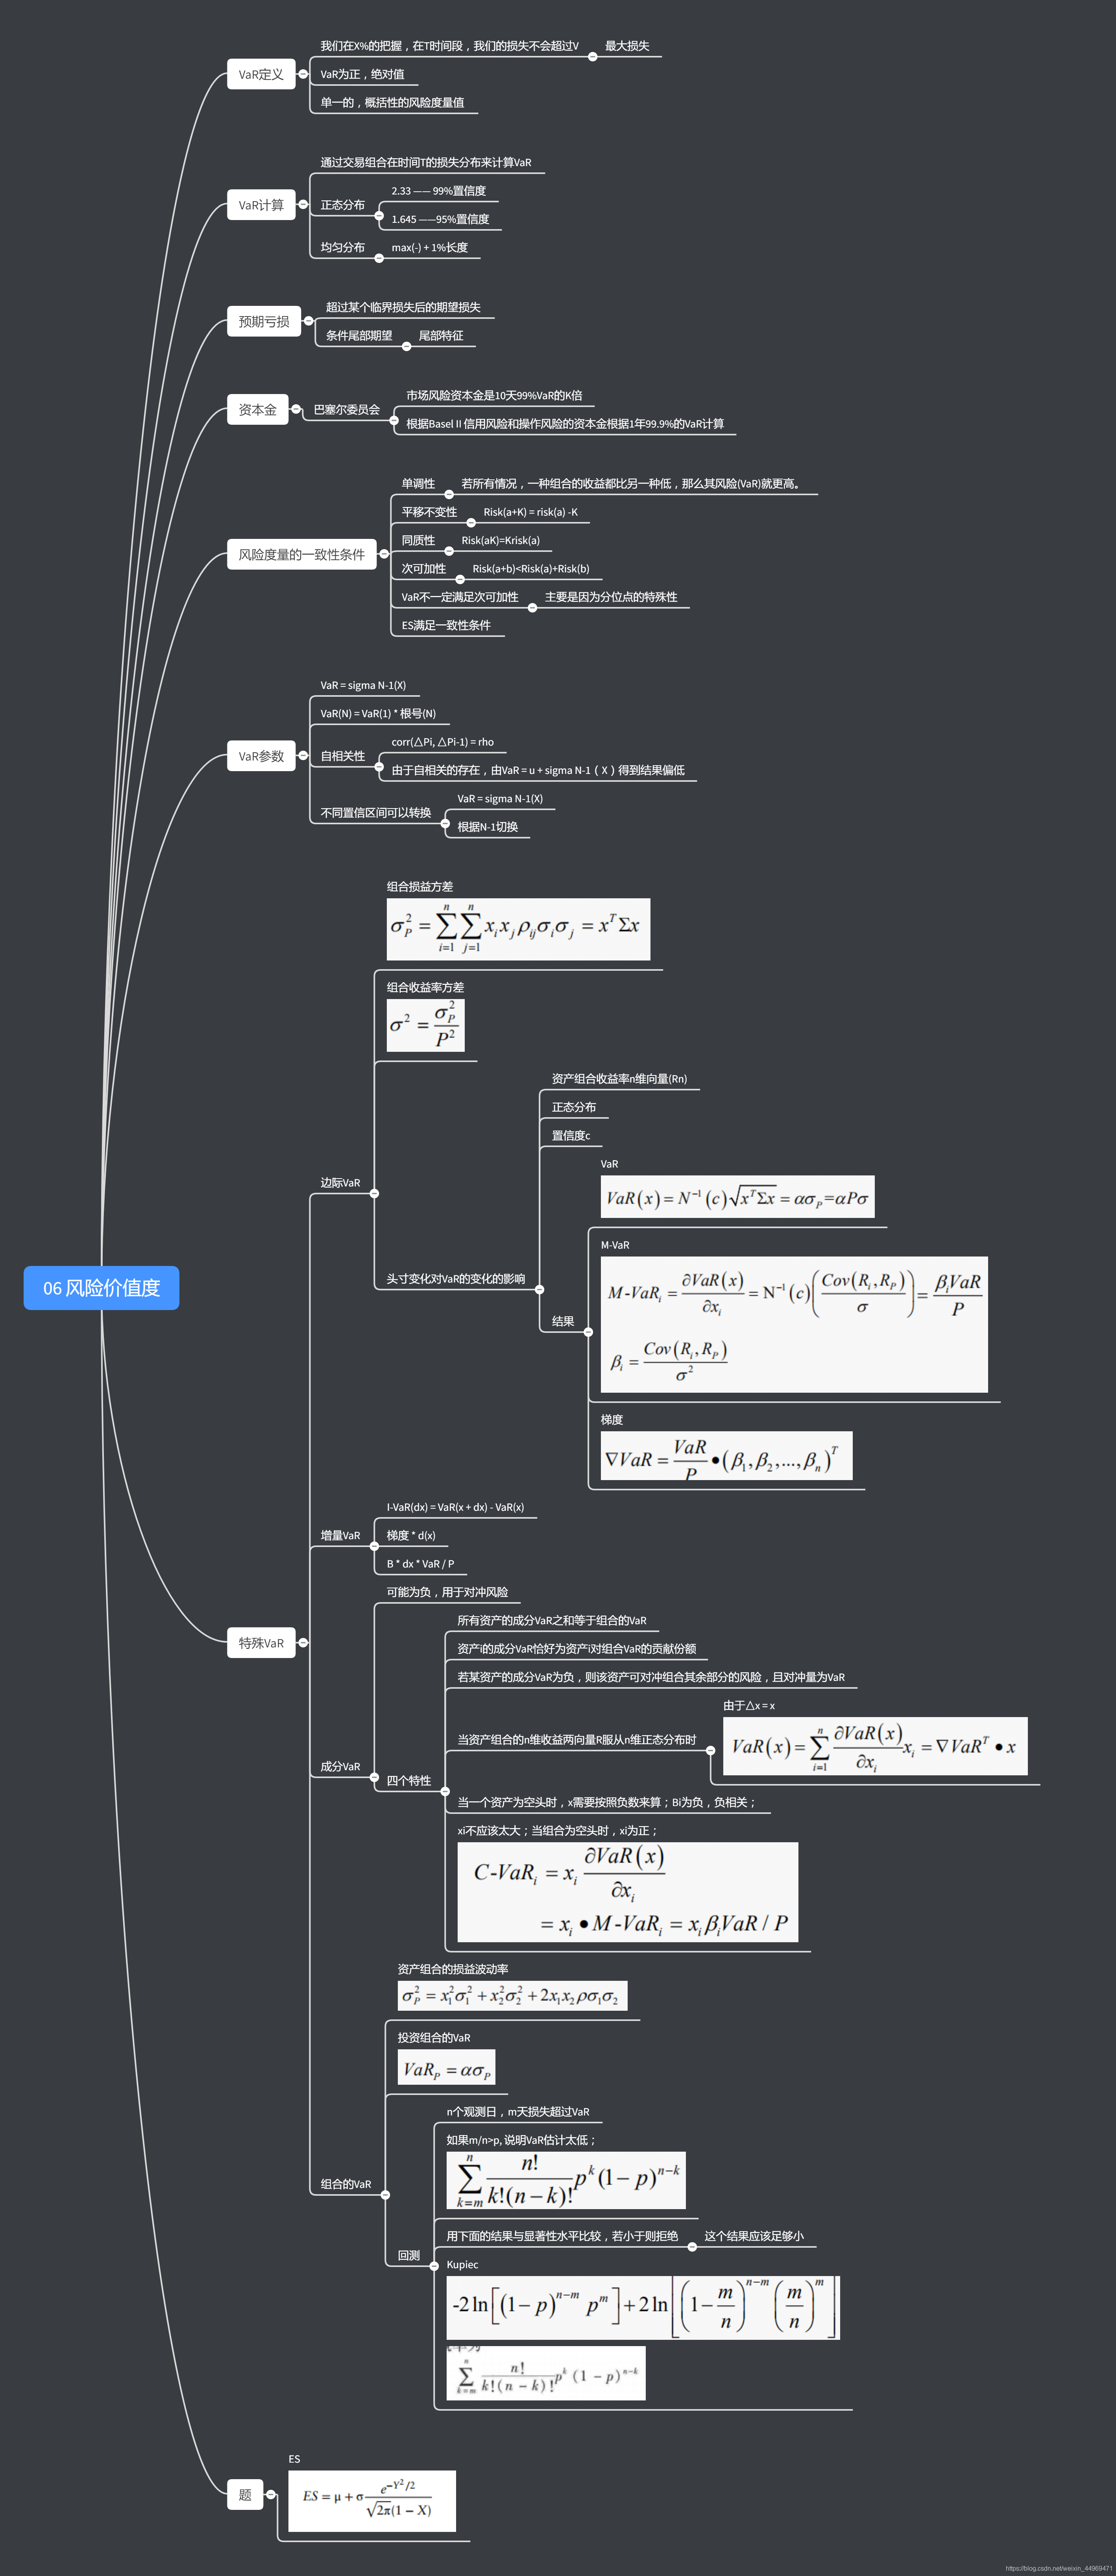Collapse the 资本金 node toggle

[295, 409]
